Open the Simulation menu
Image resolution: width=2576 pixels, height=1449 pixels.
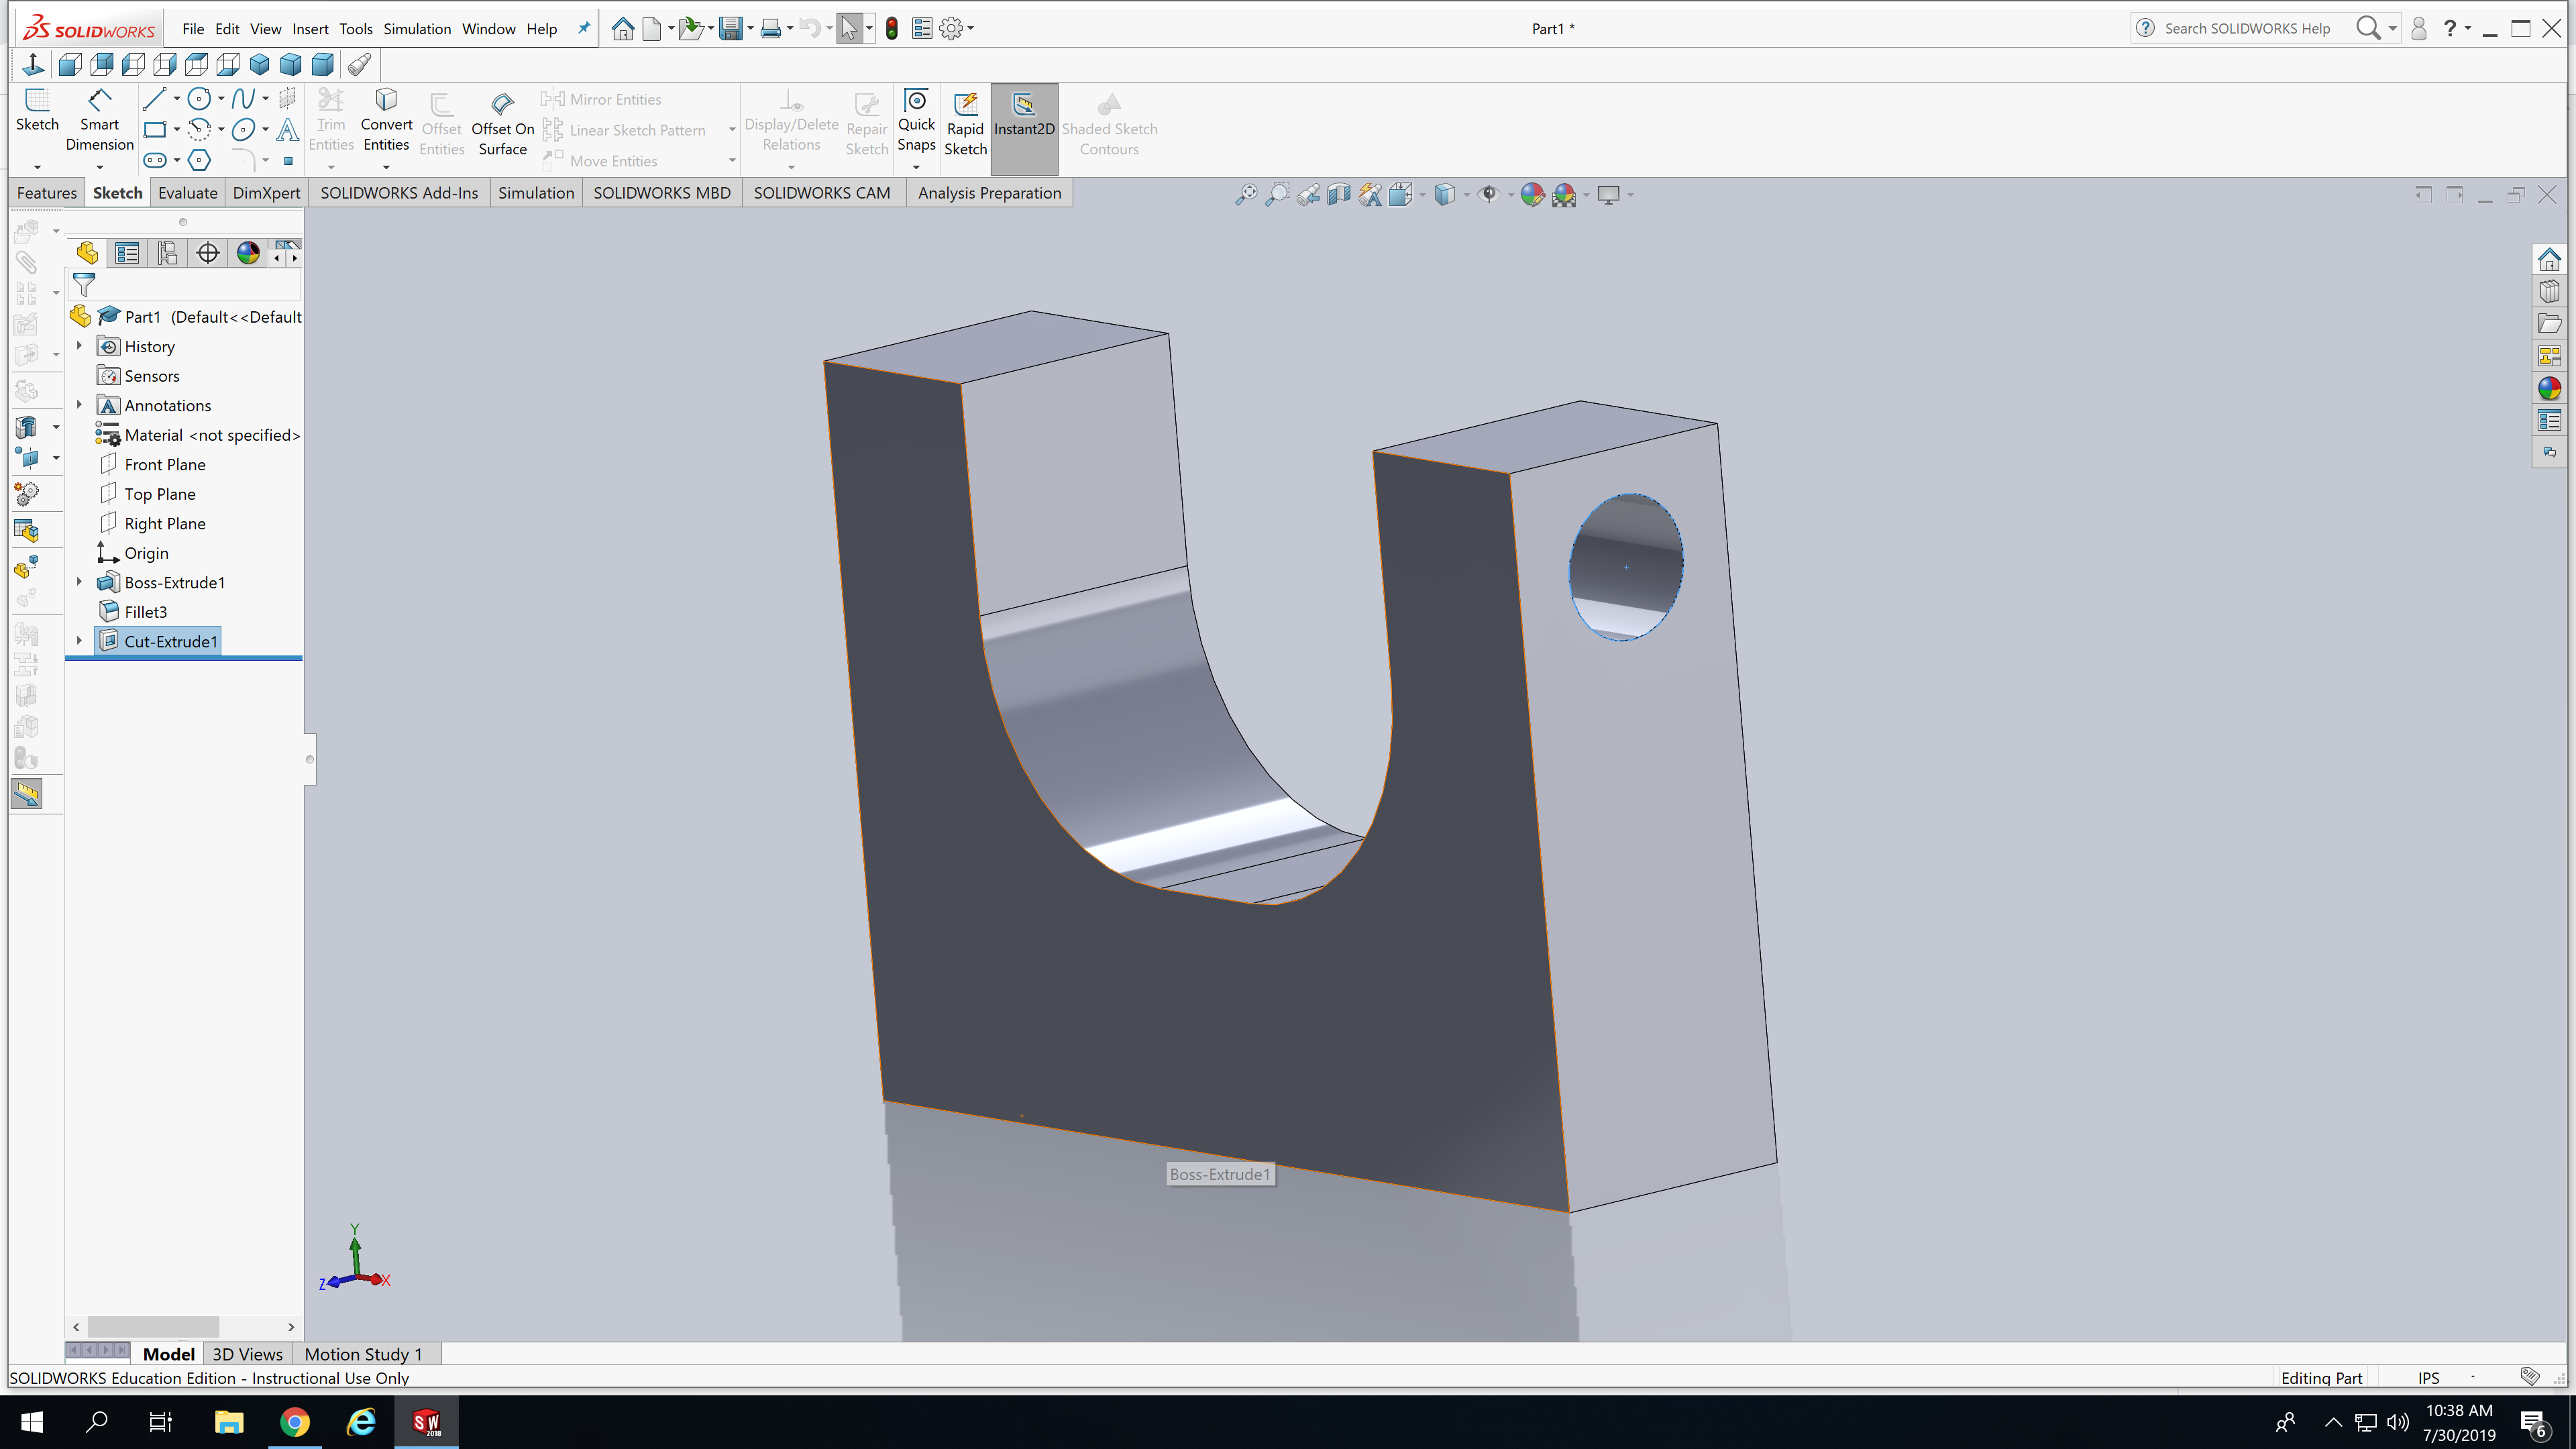(417, 29)
